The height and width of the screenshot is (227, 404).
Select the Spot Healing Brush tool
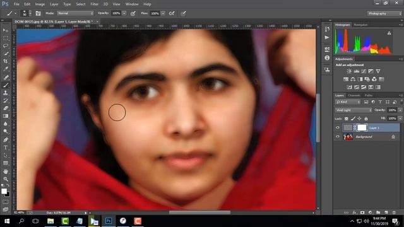[6, 77]
